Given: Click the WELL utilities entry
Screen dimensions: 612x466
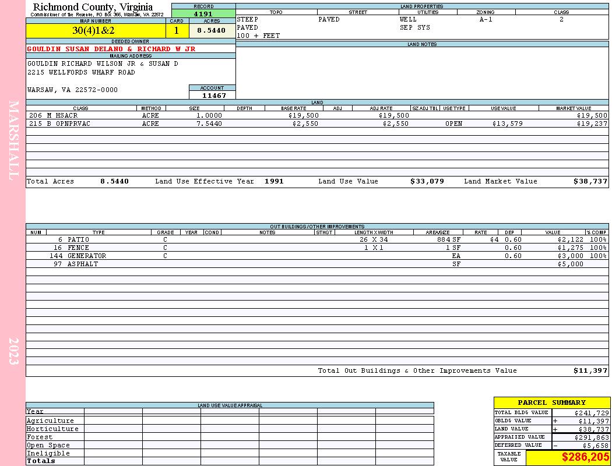Looking at the screenshot, I should [408, 19].
